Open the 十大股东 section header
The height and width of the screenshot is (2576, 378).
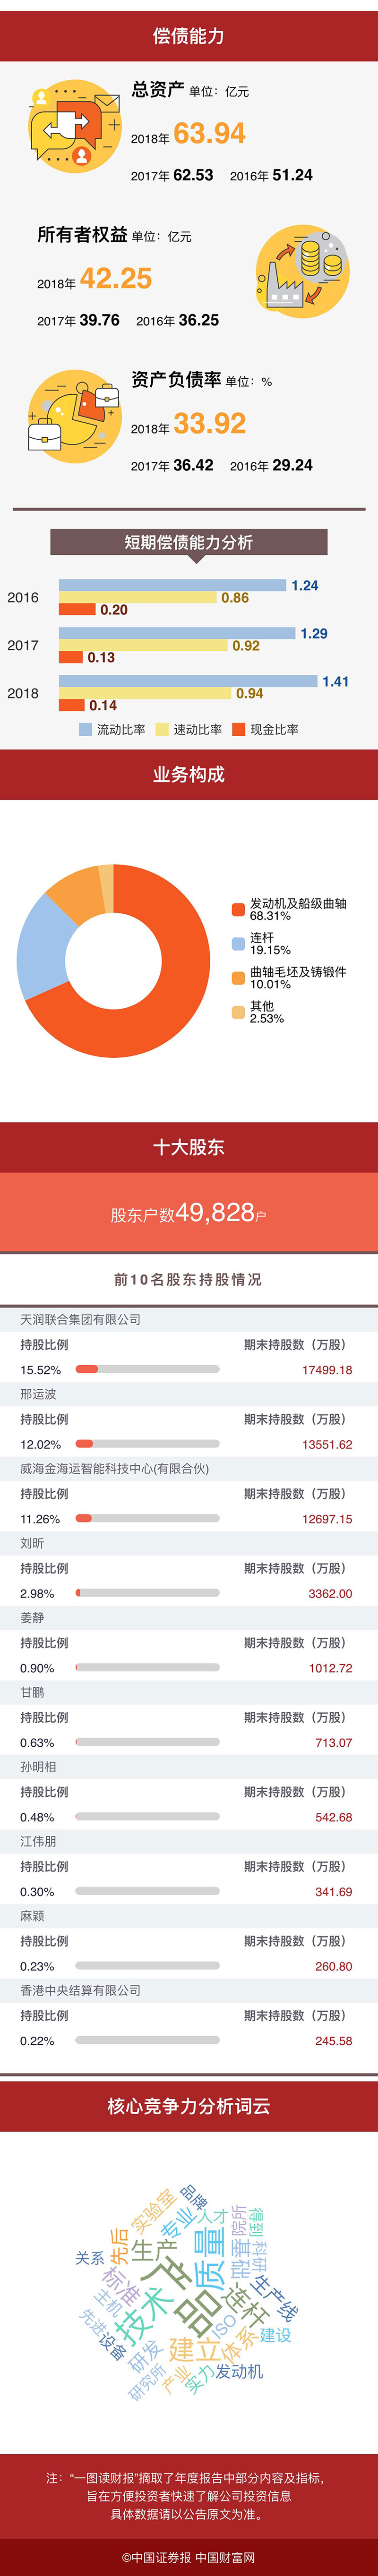[189, 1147]
